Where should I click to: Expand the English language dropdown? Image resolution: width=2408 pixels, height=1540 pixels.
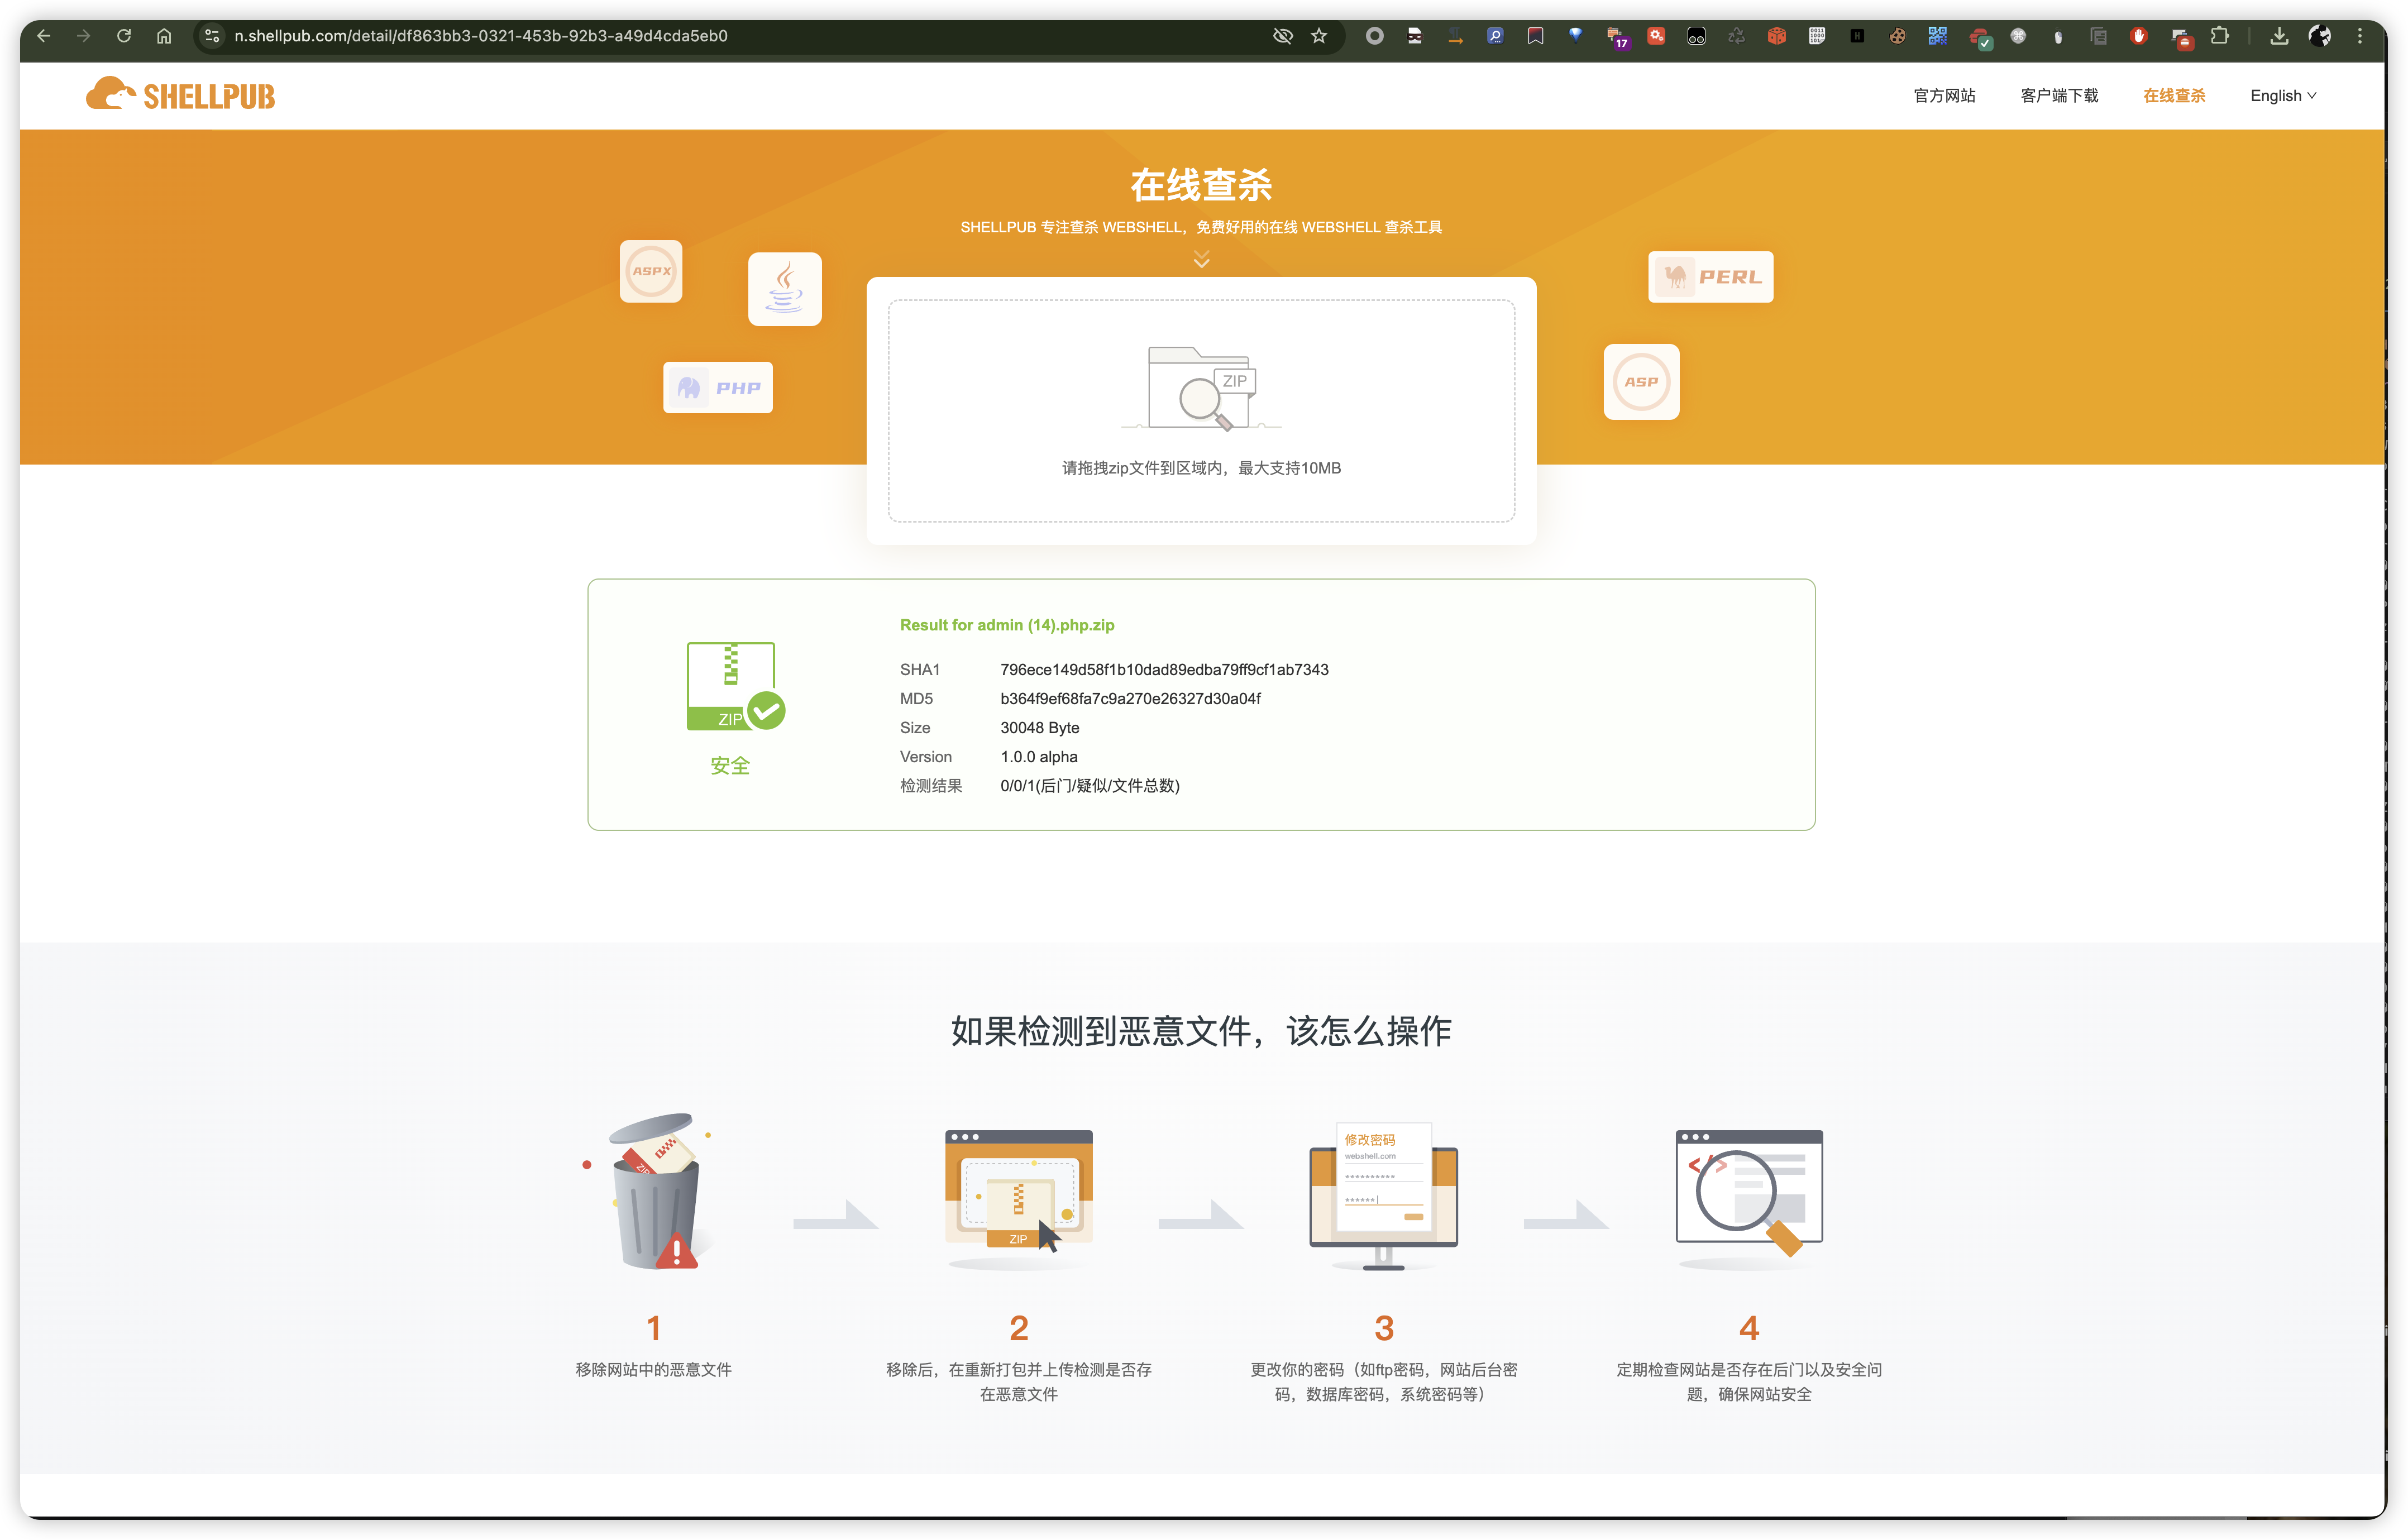coord(2283,96)
